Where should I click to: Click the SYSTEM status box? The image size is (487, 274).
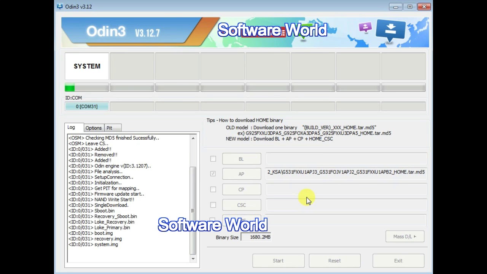click(x=87, y=66)
